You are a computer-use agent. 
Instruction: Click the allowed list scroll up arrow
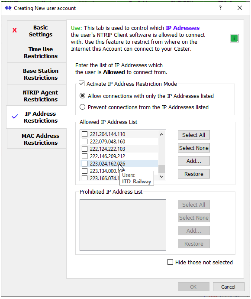(x=162, y=134)
